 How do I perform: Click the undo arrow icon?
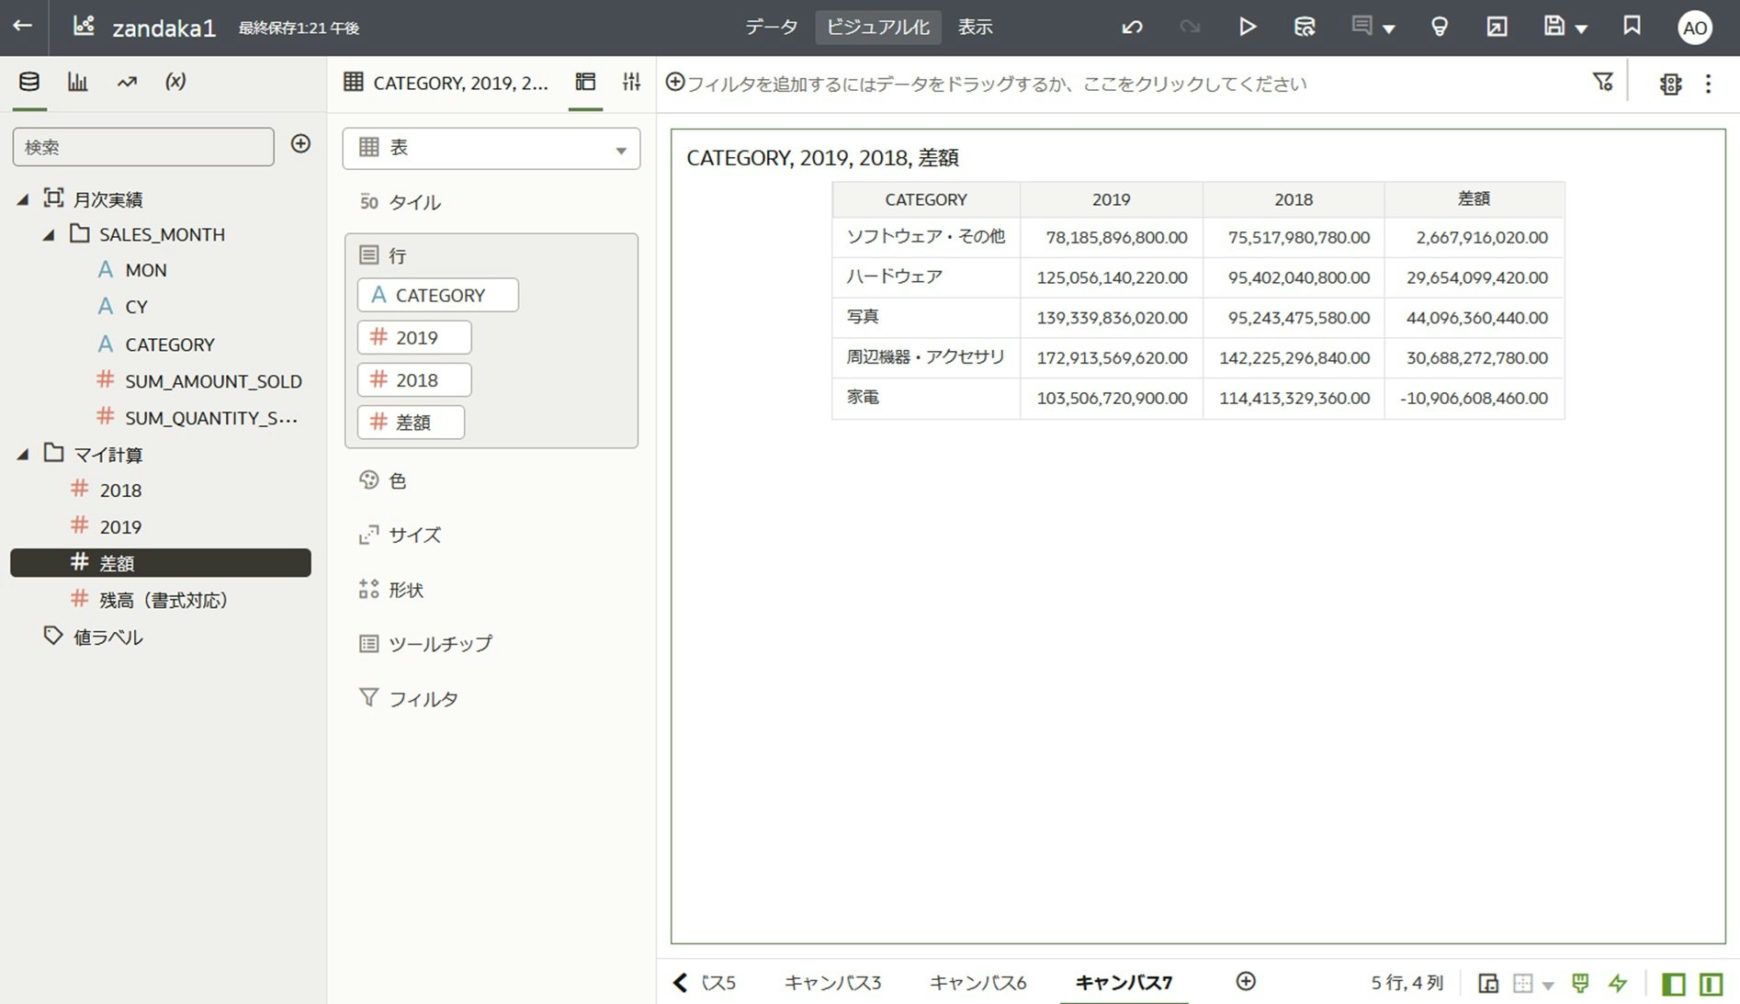1132,28
